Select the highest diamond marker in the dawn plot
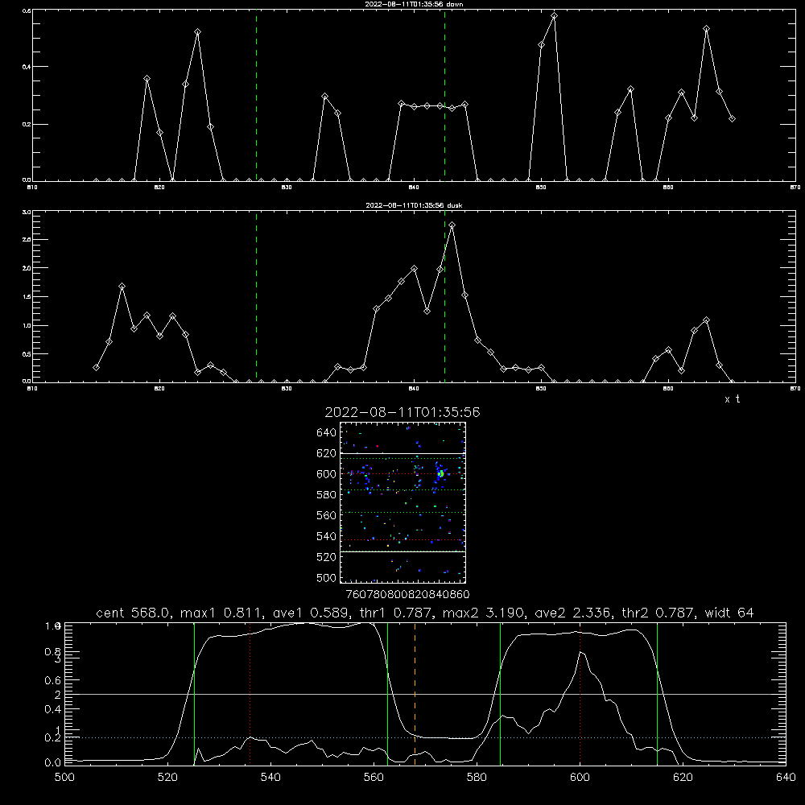 [554, 16]
